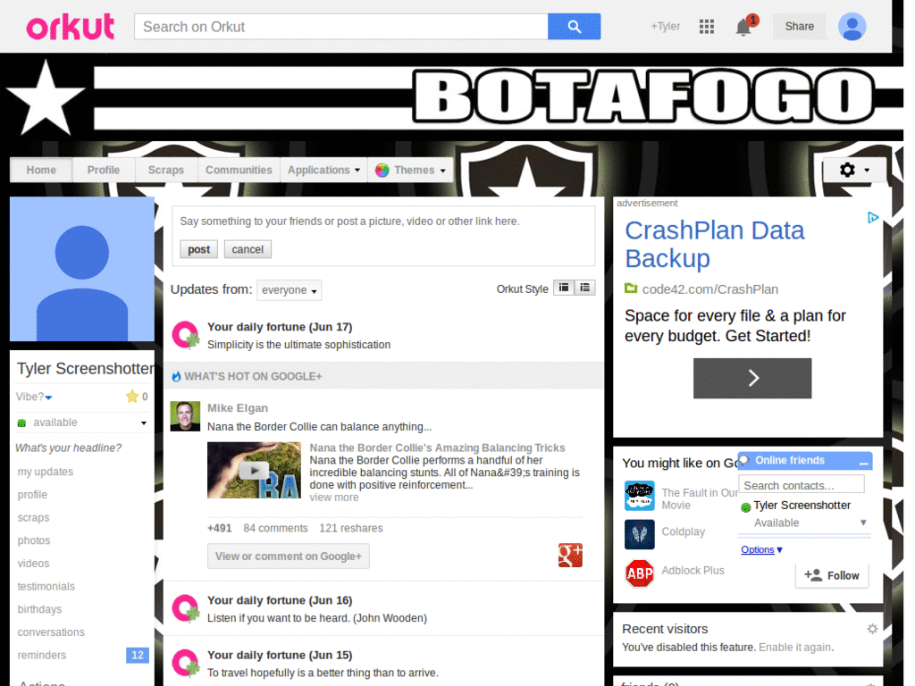Open the Themes dropdown menu
This screenshot has width=915, height=686.
tap(411, 171)
